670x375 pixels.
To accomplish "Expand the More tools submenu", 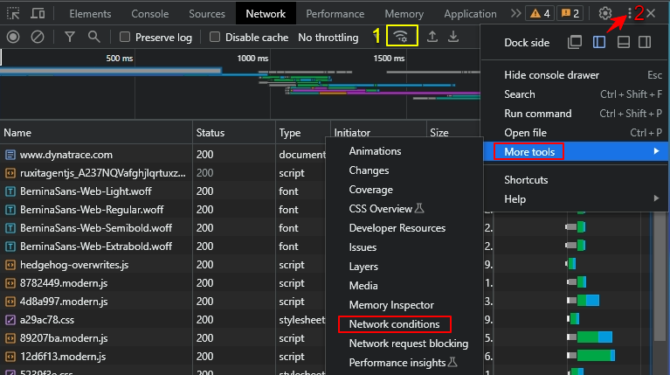I will [529, 151].
